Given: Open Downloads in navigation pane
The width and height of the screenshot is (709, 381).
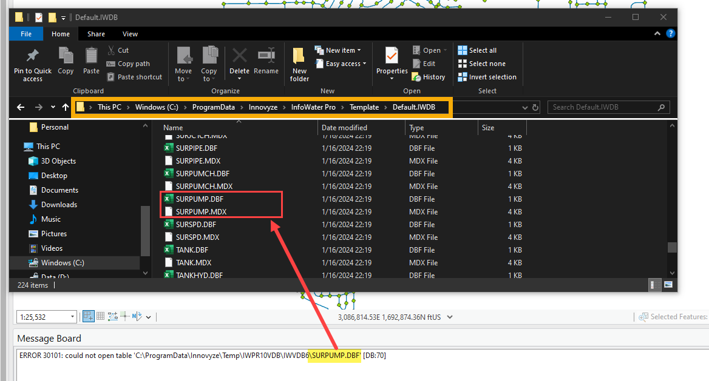Looking at the screenshot, I should tap(59, 205).
